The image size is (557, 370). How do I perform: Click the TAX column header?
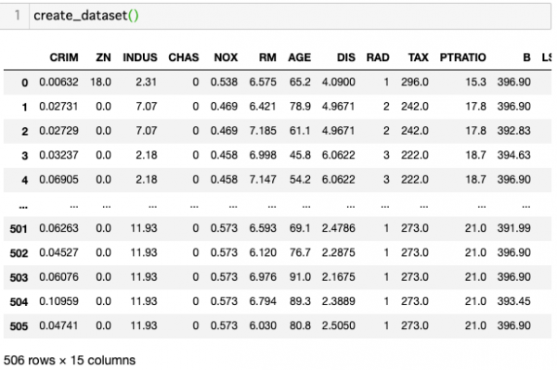(x=418, y=57)
